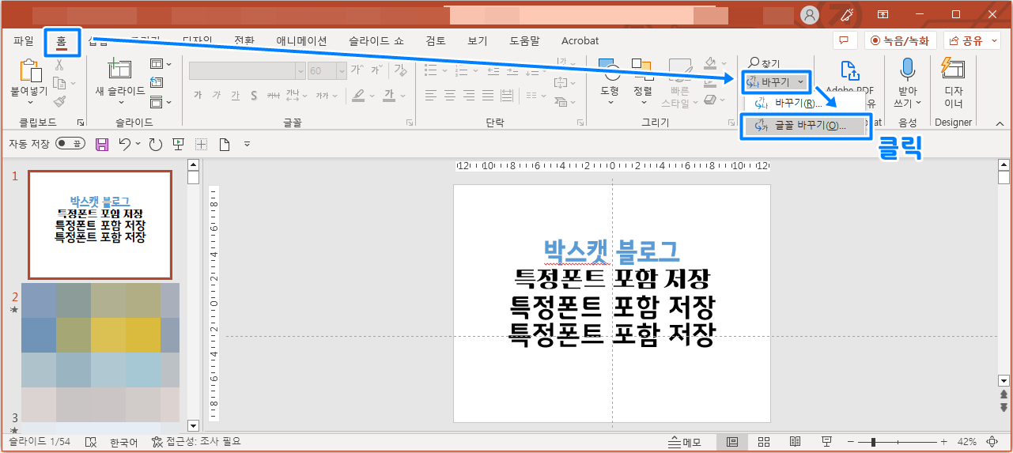Click the zoom in plus button
The height and width of the screenshot is (453, 1013).
click(943, 442)
